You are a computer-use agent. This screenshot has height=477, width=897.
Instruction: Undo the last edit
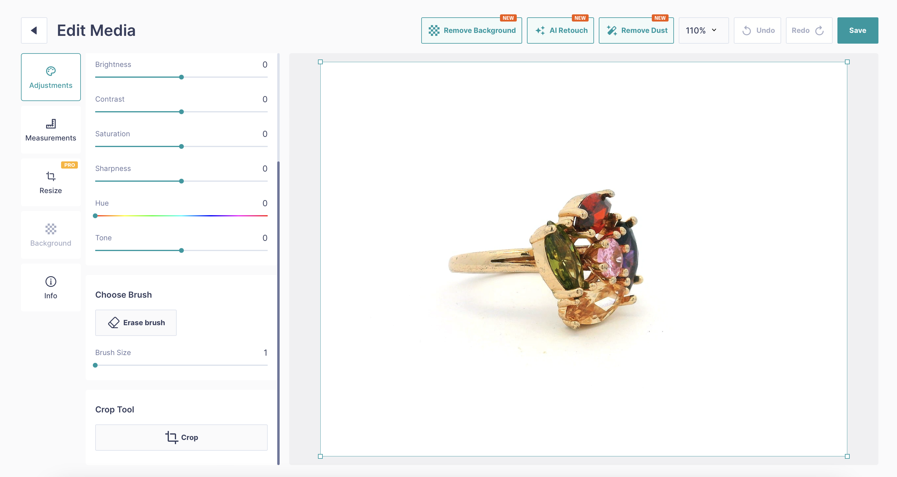[x=757, y=30]
